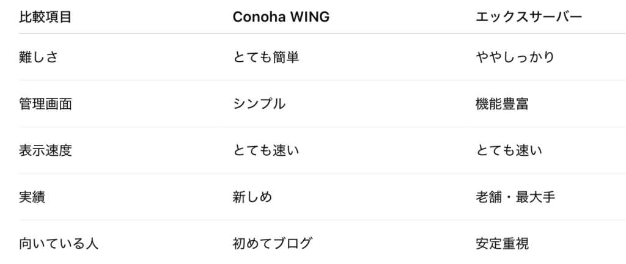Screen dimensions: 626x264
Task: Click the ややしっかり cell
Action: (515, 57)
